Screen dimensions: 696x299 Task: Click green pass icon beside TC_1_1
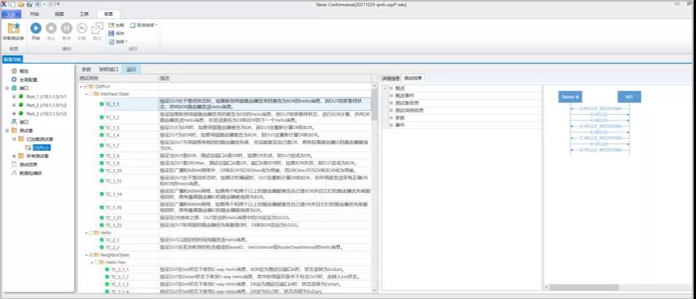pos(101,104)
